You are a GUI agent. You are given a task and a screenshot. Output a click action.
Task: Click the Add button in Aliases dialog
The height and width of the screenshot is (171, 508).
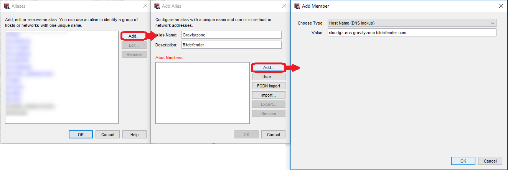[134, 36]
